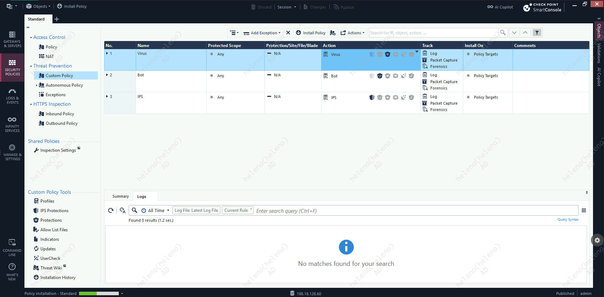Open the Session menu
604x297 pixels.
point(286,7)
